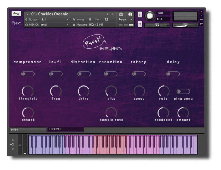Click the camera snapshot icon

(121, 14)
